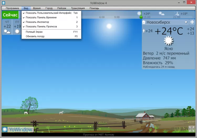Toggle Показать Инспектор option
The height and width of the screenshot is (138, 197).
[x=51, y=22]
